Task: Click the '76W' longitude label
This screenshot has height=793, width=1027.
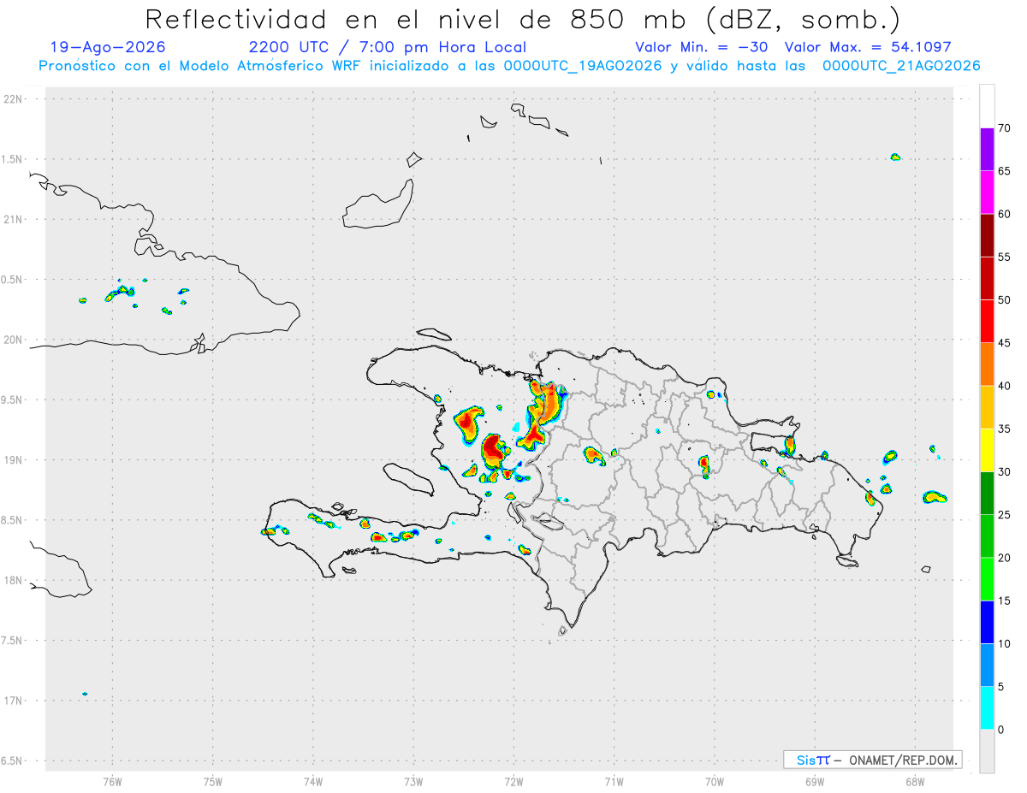Action: (x=112, y=781)
